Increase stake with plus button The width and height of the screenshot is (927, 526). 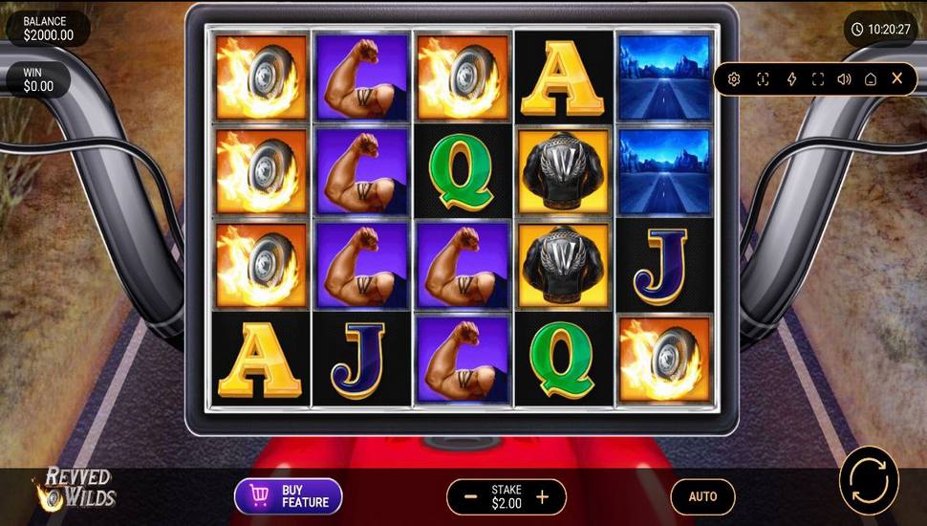coord(542,496)
